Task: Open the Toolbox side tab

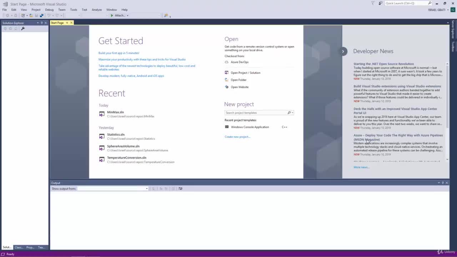Action: 453,46
